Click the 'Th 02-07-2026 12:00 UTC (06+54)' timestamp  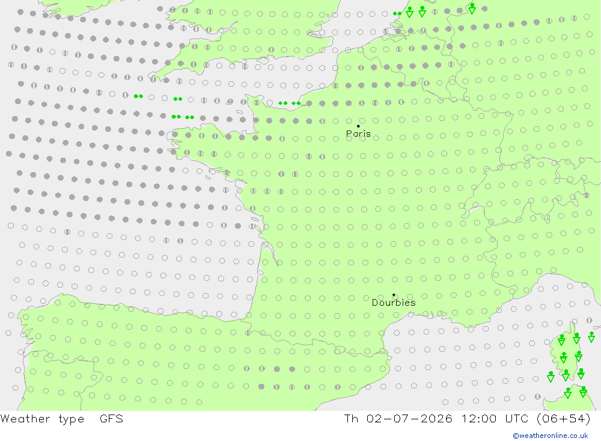pyautogui.click(x=467, y=418)
